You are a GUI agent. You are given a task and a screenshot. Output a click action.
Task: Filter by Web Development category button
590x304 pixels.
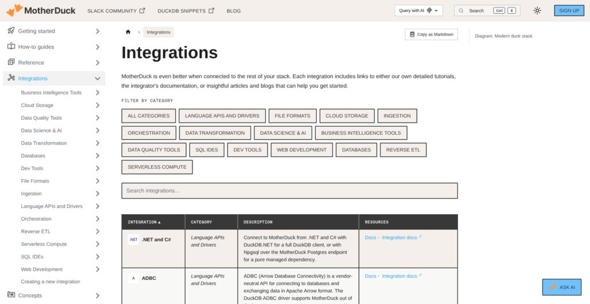point(302,150)
